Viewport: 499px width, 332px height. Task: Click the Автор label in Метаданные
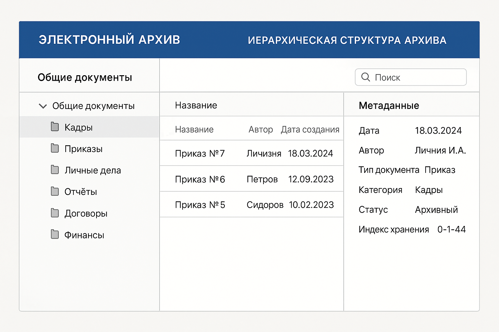pos(371,150)
